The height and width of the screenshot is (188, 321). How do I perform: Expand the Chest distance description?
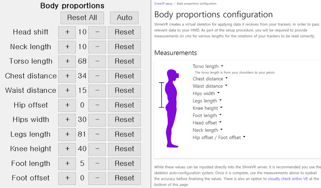(210, 79)
